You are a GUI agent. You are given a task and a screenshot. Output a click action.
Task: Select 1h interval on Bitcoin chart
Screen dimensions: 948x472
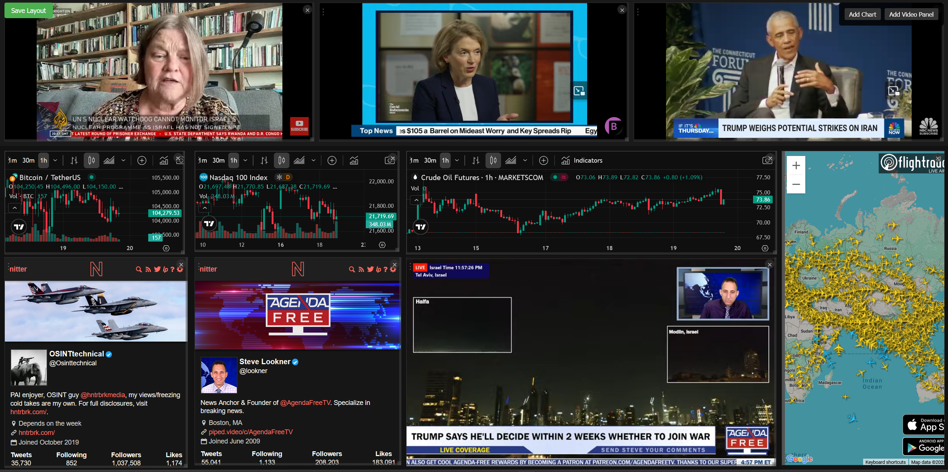click(x=44, y=160)
